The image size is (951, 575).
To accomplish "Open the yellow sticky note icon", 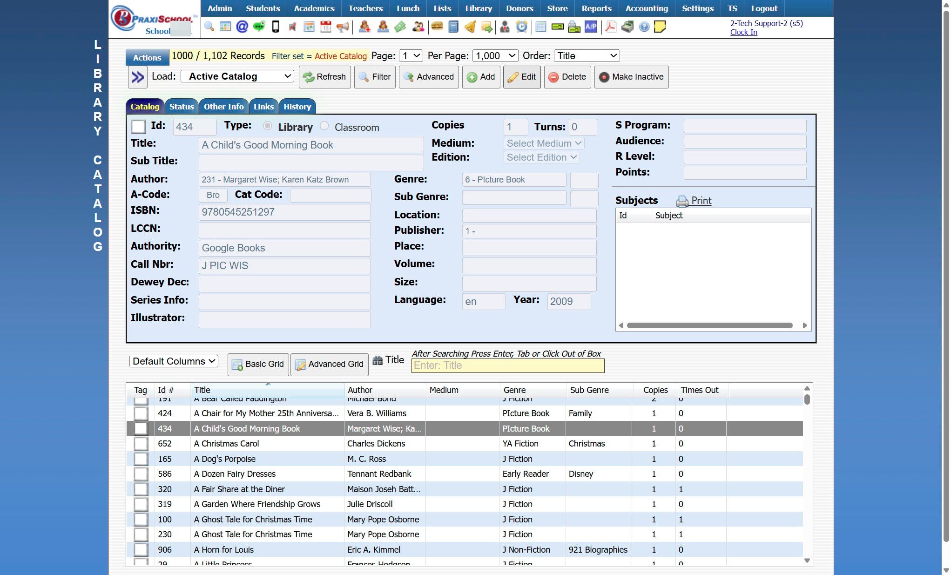I will [660, 27].
